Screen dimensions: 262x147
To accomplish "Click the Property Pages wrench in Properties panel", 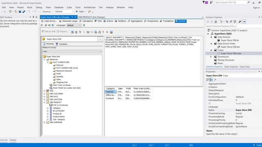I will pyautogui.click(x=215, y=80).
